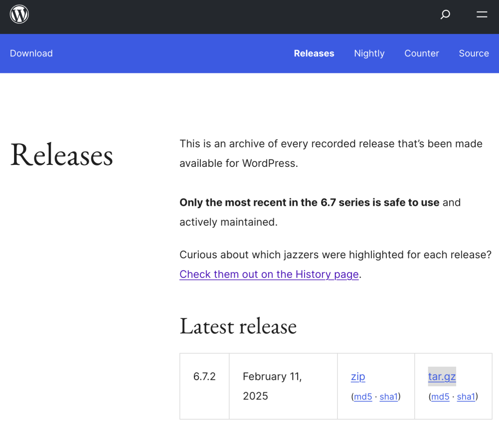Click the 6.7.2 version cell

[204, 377]
